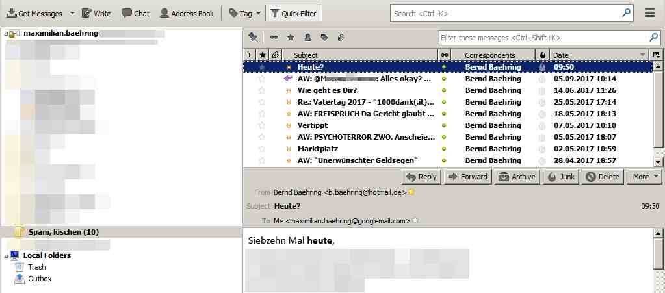The width and height of the screenshot is (665, 293).
Task: Filter messages that have tags
Action: click(x=324, y=37)
